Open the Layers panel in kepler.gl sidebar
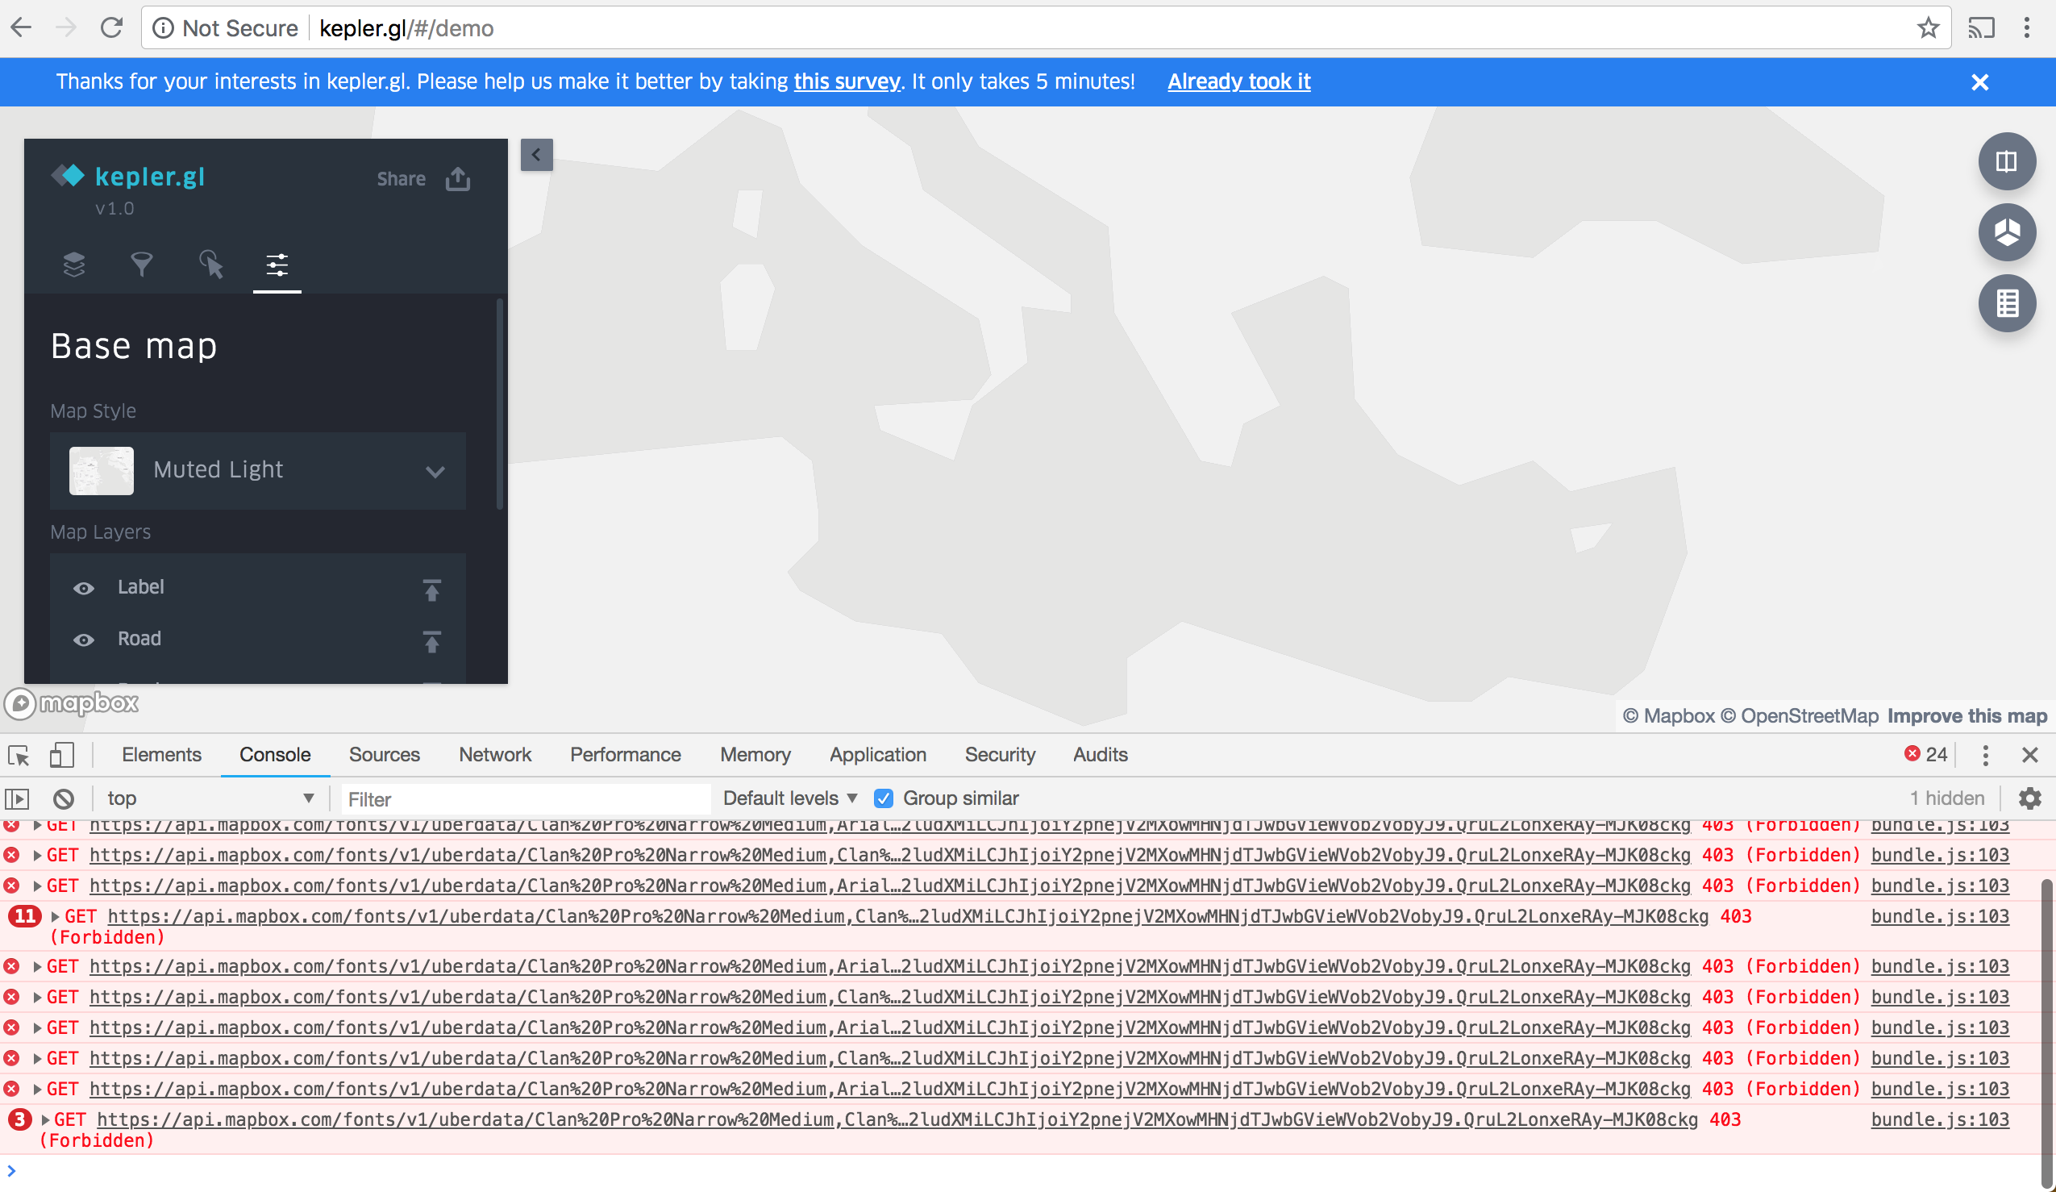Screen dimensions: 2056x1192 pos(74,265)
